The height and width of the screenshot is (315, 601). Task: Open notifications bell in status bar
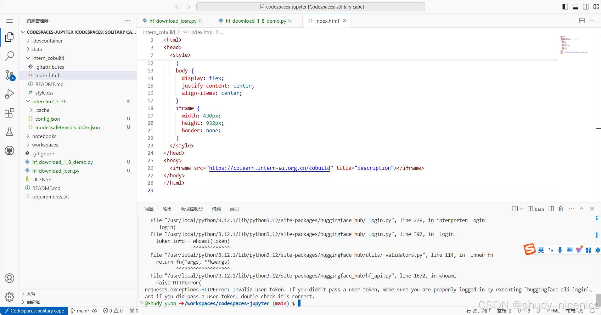coord(593,311)
